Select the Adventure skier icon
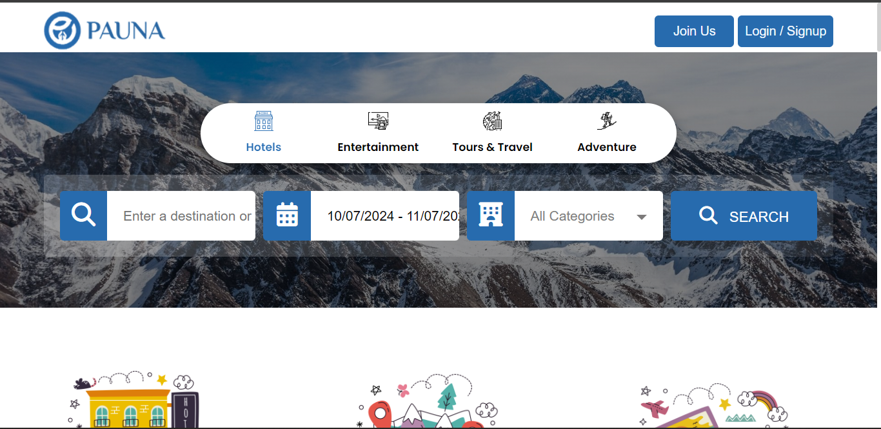The width and height of the screenshot is (881, 429). point(606,121)
